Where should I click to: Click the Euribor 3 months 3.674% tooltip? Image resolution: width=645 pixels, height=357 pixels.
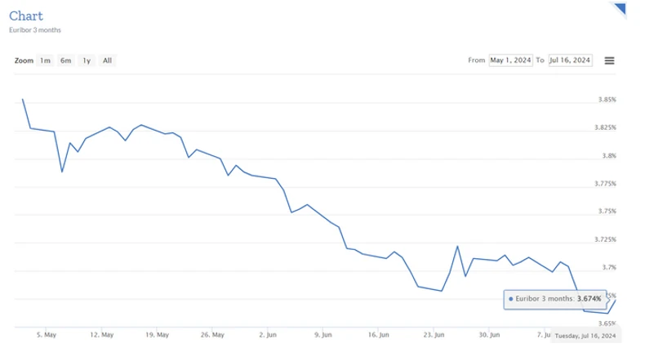555,299
